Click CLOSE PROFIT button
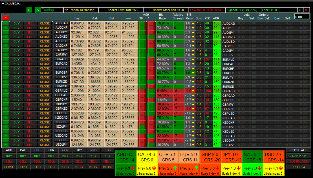Image resolution: width=313 pixels, height=178 pixels. click(298, 156)
